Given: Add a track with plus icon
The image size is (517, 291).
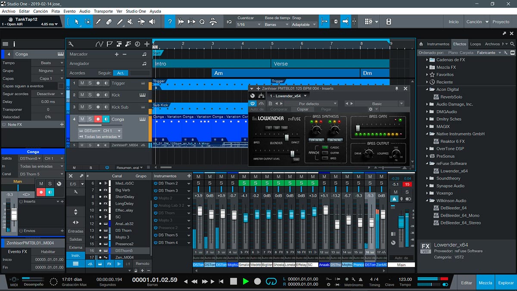Looking at the screenshot, I should pyautogui.click(x=147, y=44).
